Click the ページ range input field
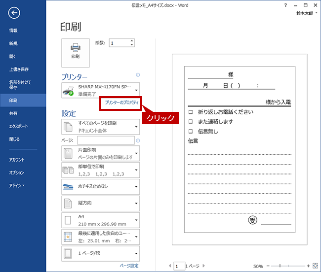Viewport: 321px width, 272px height. tap(106, 140)
